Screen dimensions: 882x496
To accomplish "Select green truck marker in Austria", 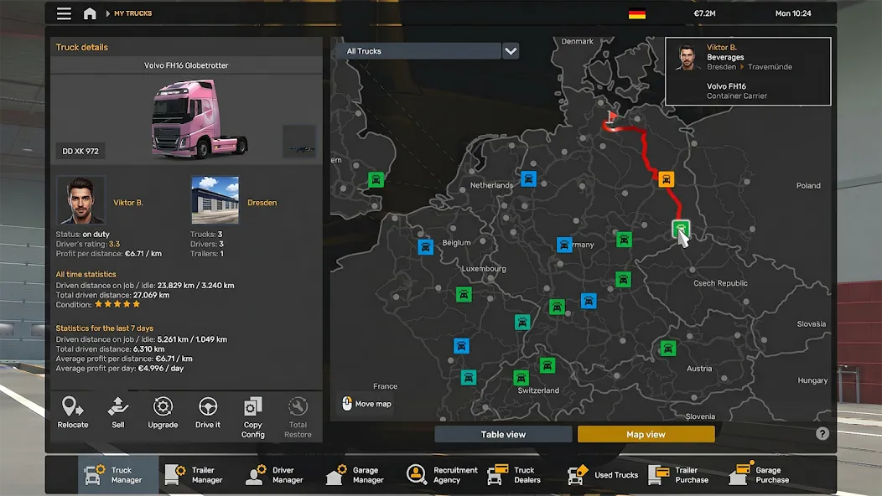I will [667, 349].
